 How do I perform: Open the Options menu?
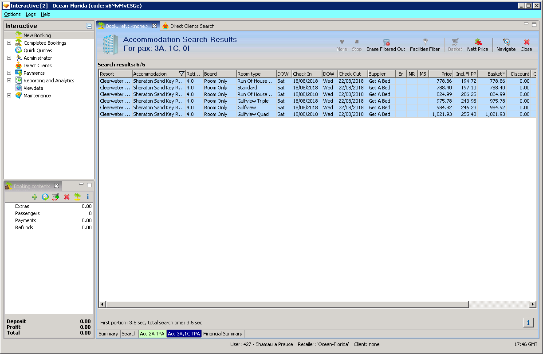coord(12,14)
